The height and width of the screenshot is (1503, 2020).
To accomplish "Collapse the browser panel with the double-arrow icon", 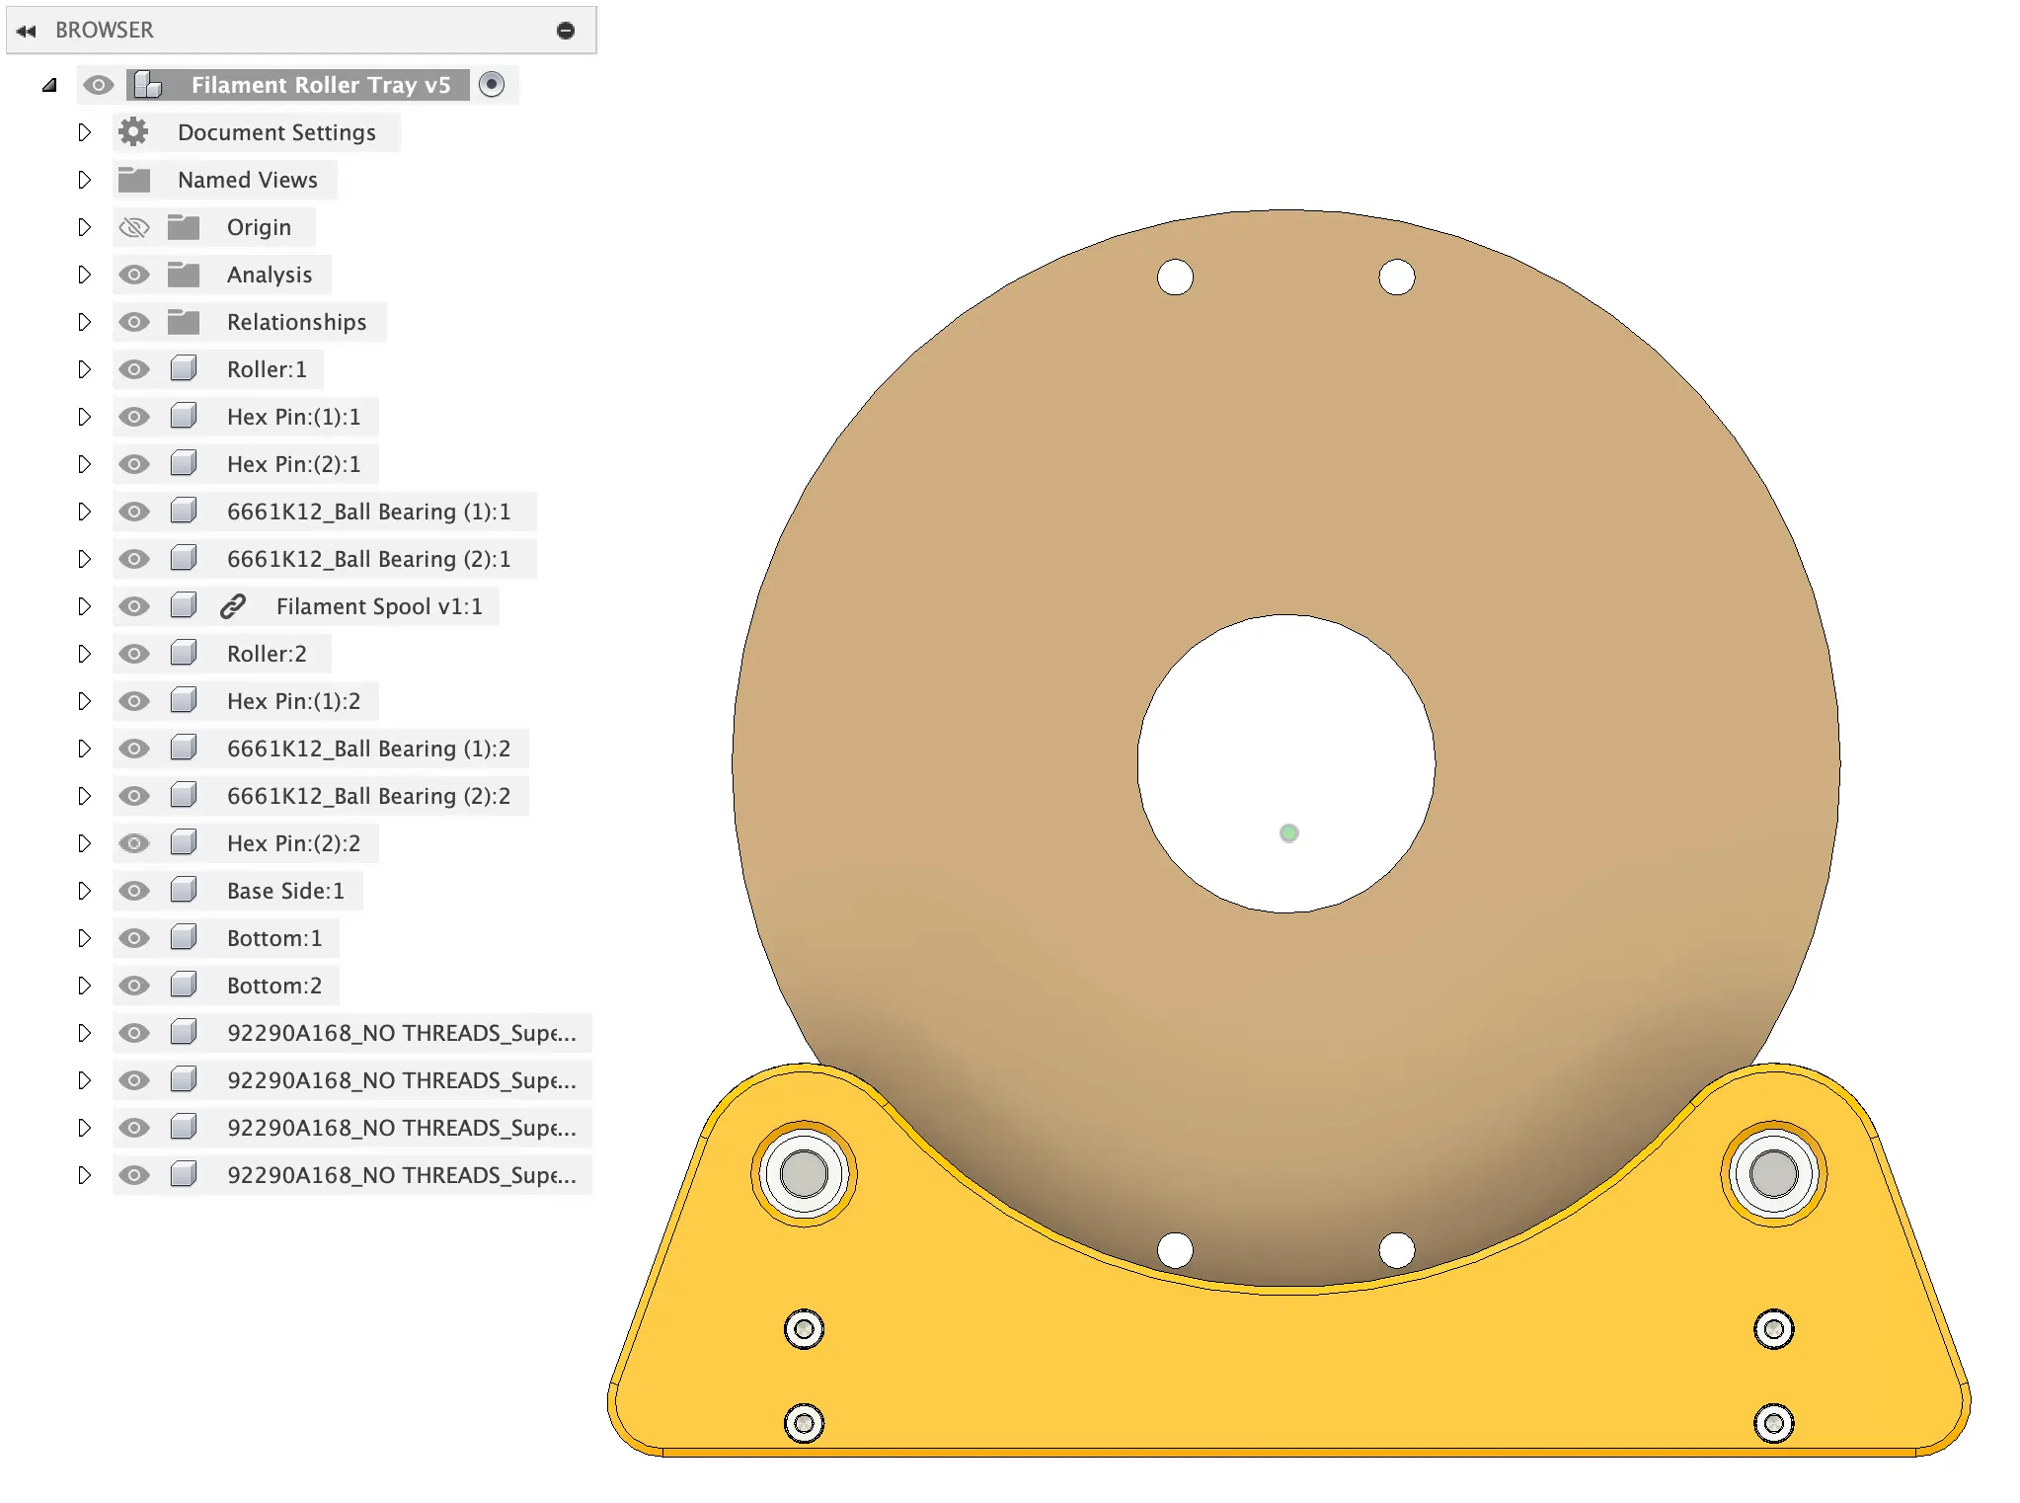I will point(27,31).
